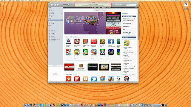
Task: Open the Captain Brawe app icon
Action: point(94,52)
